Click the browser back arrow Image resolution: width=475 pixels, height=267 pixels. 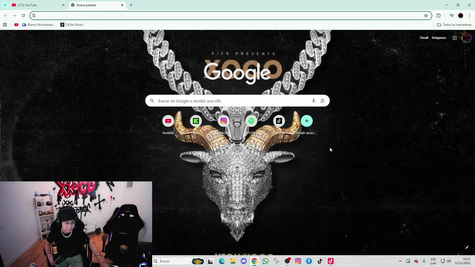click(5, 16)
